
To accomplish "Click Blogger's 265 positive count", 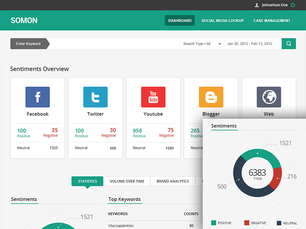I will point(195,131).
